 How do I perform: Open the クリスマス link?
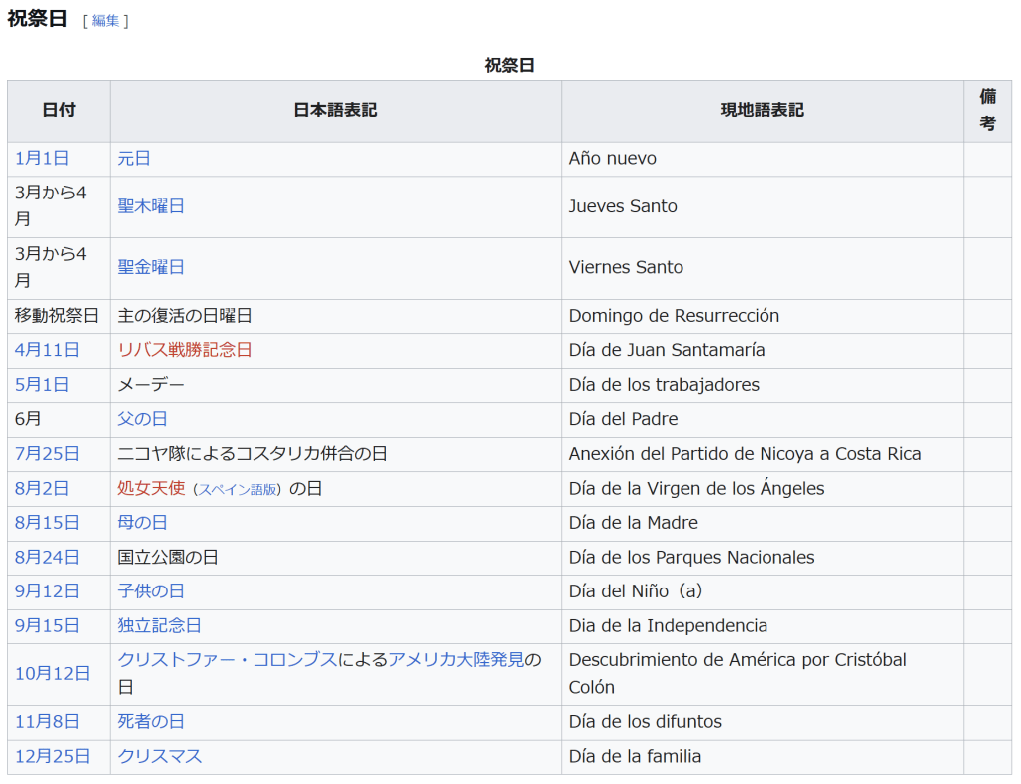160,756
